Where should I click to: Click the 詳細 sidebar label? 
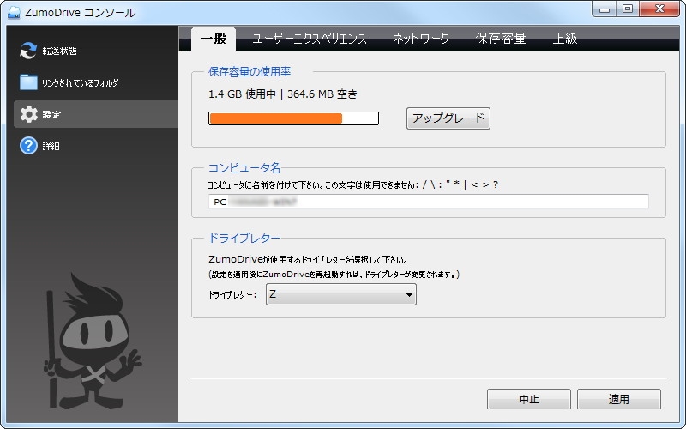(51, 146)
